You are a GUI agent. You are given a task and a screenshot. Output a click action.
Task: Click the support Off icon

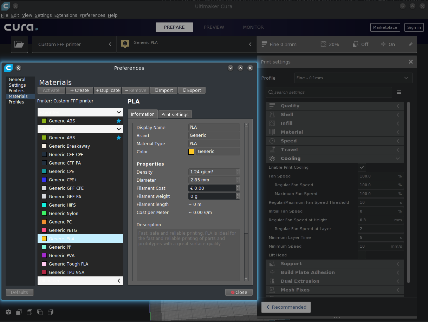point(356,44)
